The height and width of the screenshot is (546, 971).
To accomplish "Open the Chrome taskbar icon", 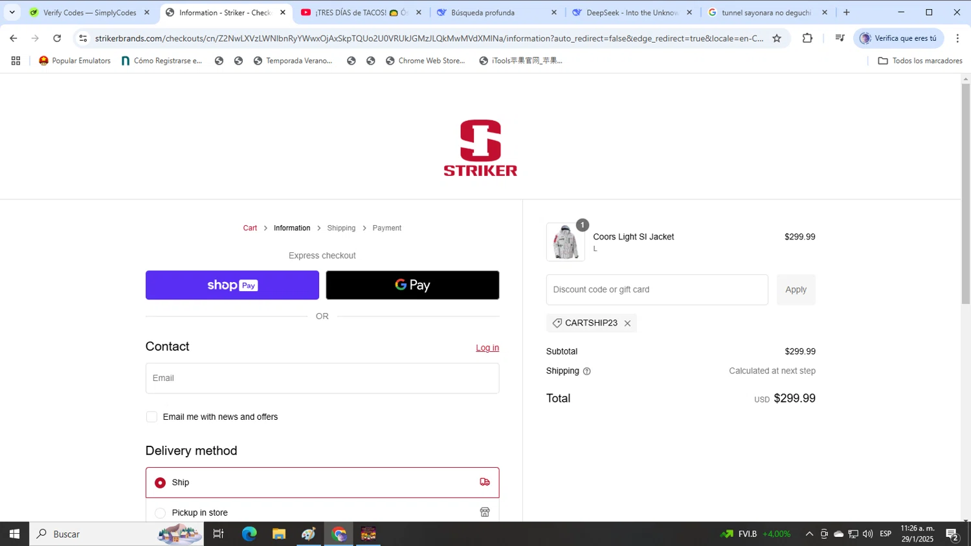I will [x=339, y=534].
